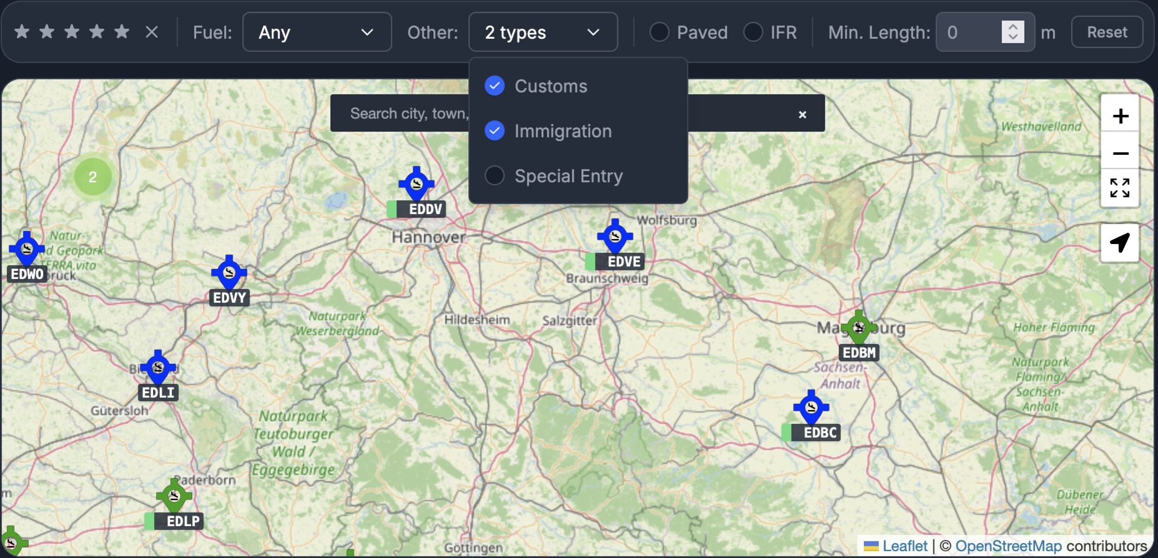Screen dimensions: 1158x558
Task: Enable the IFR filter
Action: pos(753,32)
